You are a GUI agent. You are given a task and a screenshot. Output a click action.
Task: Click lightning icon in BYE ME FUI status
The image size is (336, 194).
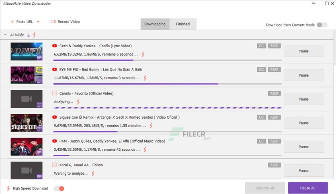145,78
